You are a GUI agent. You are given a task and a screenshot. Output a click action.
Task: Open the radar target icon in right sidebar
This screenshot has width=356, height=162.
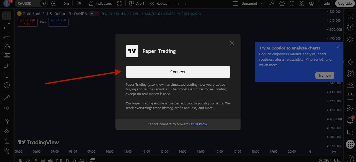point(350,73)
